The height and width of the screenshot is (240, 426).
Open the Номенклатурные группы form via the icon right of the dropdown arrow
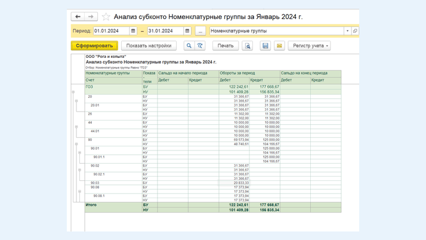tap(355, 31)
